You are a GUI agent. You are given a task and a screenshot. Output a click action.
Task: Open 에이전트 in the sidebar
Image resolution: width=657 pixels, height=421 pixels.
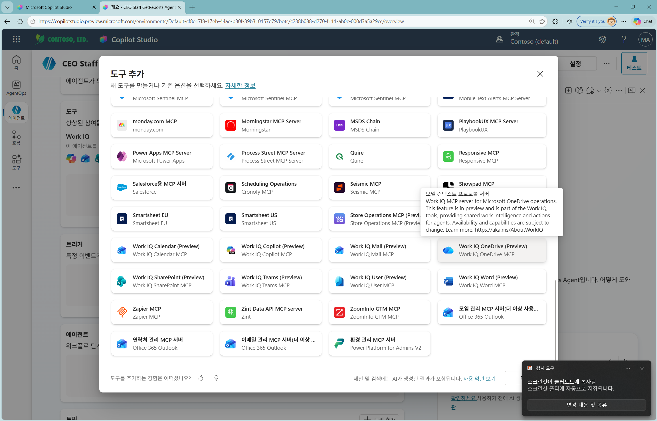tap(16, 113)
